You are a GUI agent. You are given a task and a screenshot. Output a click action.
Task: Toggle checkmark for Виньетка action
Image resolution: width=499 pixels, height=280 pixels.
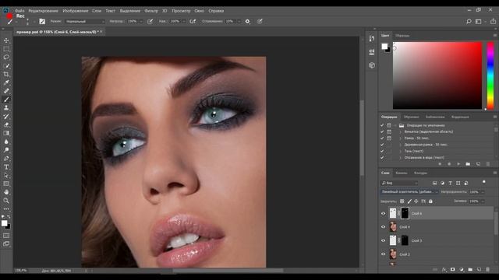click(x=382, y=131)
